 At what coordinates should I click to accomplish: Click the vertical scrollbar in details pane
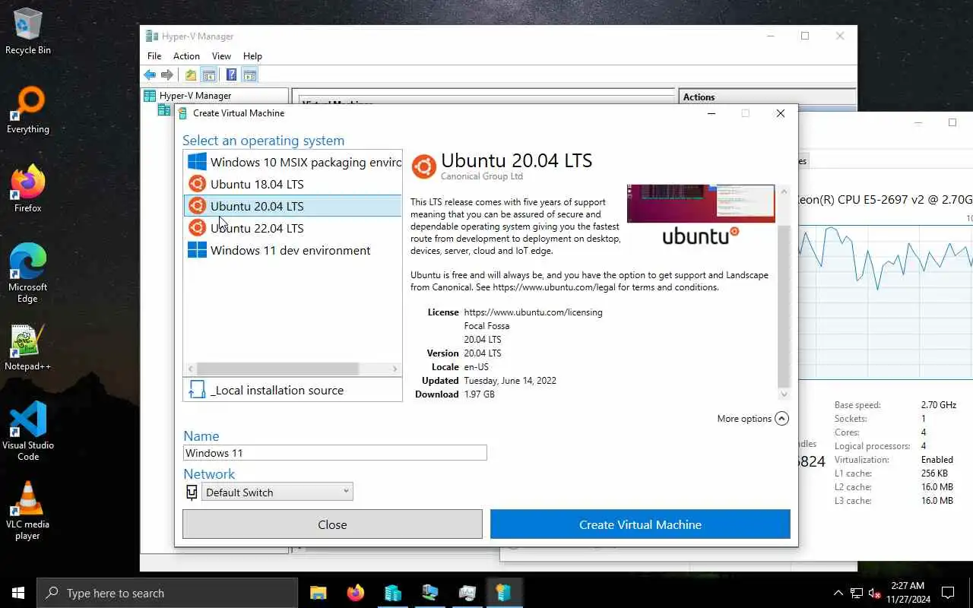(784, 306)
